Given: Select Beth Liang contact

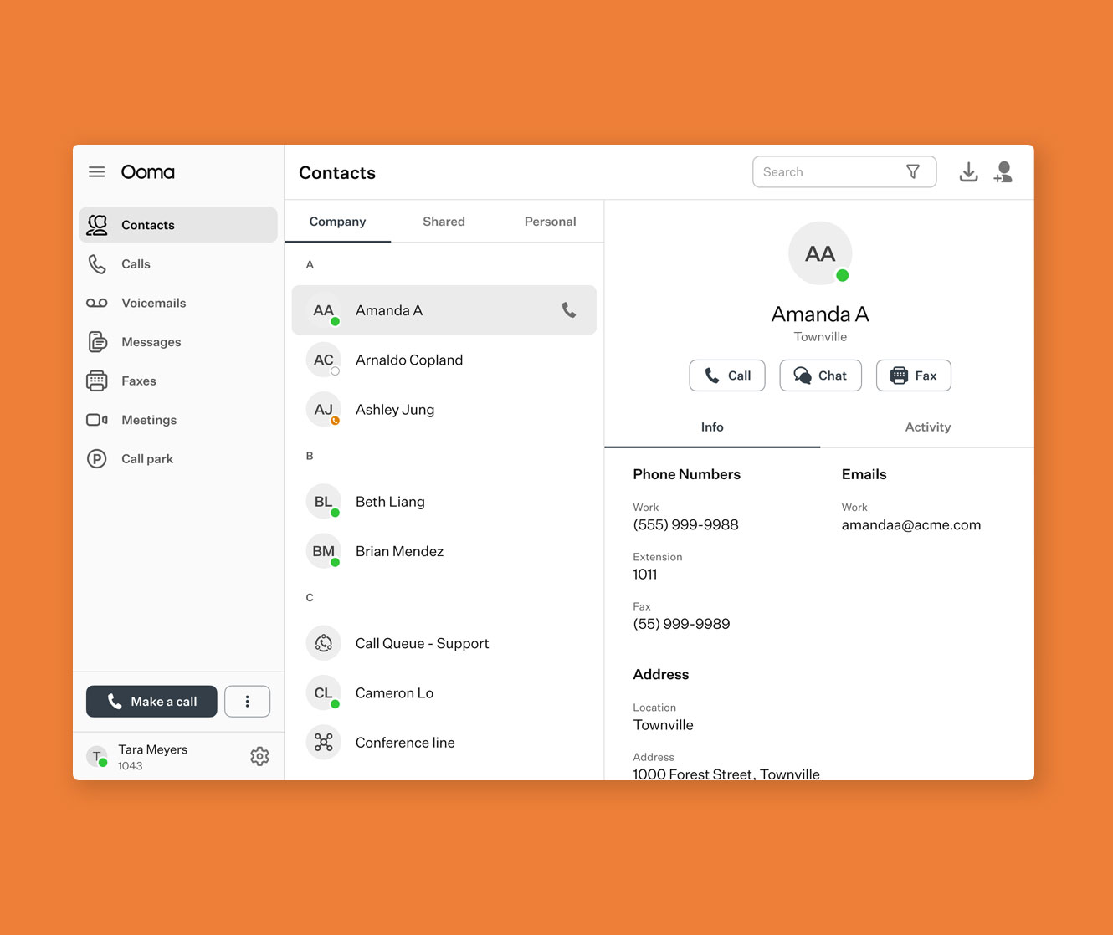Looking at the screenshot, I should (444, 502).
